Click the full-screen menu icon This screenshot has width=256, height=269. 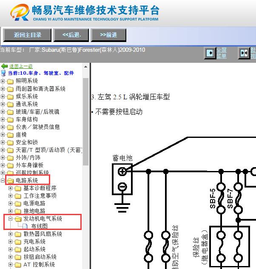coord(210,53)
